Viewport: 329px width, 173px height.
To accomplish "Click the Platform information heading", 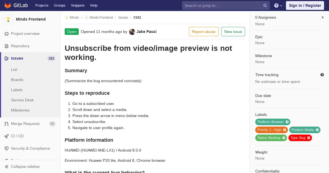I will 89,140.
